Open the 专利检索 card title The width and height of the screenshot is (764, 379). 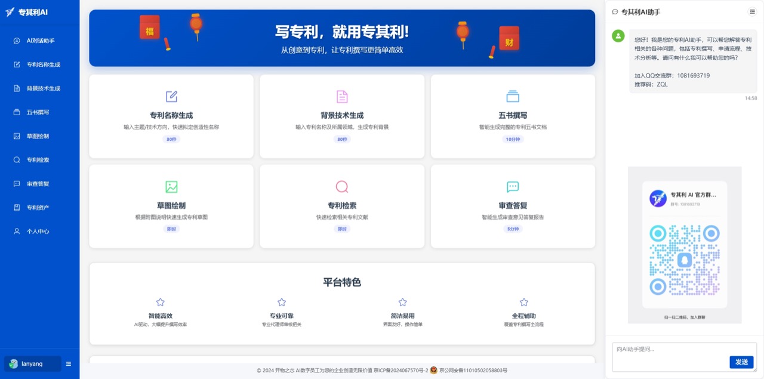click(x=342, y=205)
